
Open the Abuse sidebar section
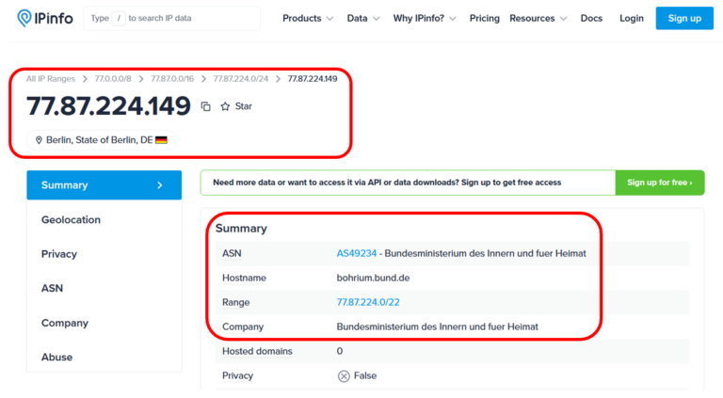[x=56, y=358]
